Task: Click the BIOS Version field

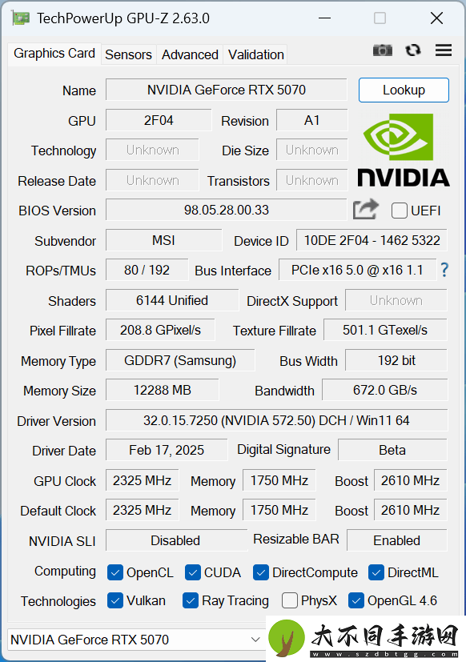Action: (227, 210)
